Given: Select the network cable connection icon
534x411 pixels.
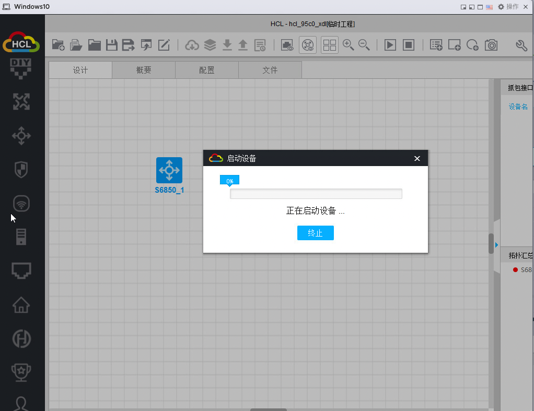Looking at the screenshot, I should (21, 271).
